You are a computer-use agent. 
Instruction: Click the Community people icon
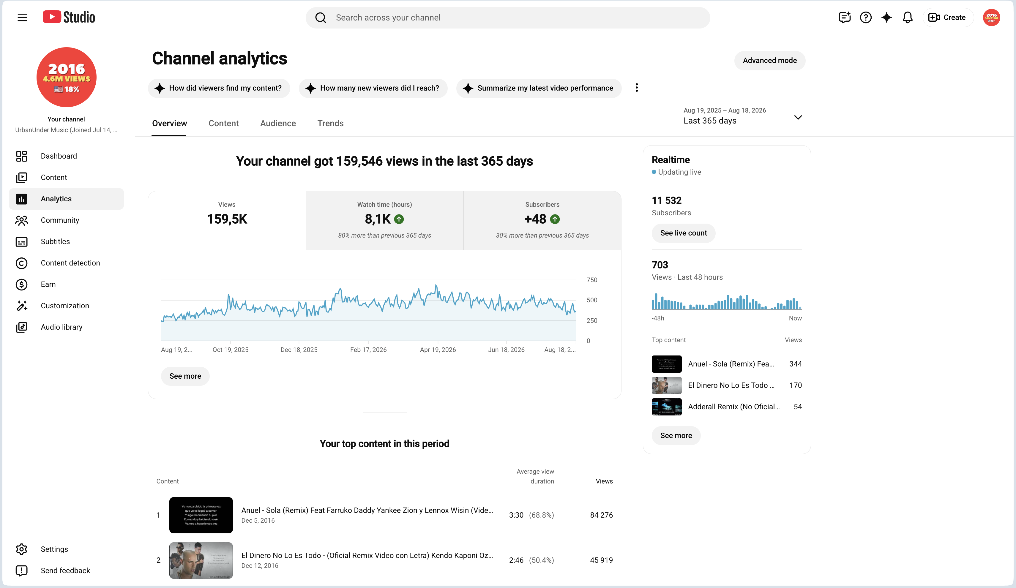[x=21, y=220]
